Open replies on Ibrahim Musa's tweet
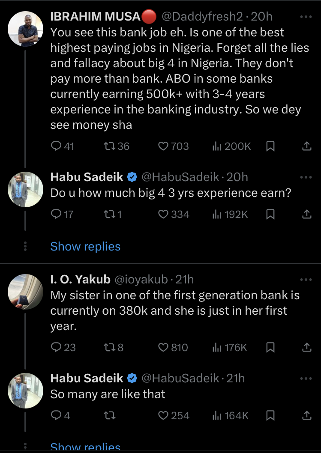This screenshot has height=453, width=321. point(62,146)
